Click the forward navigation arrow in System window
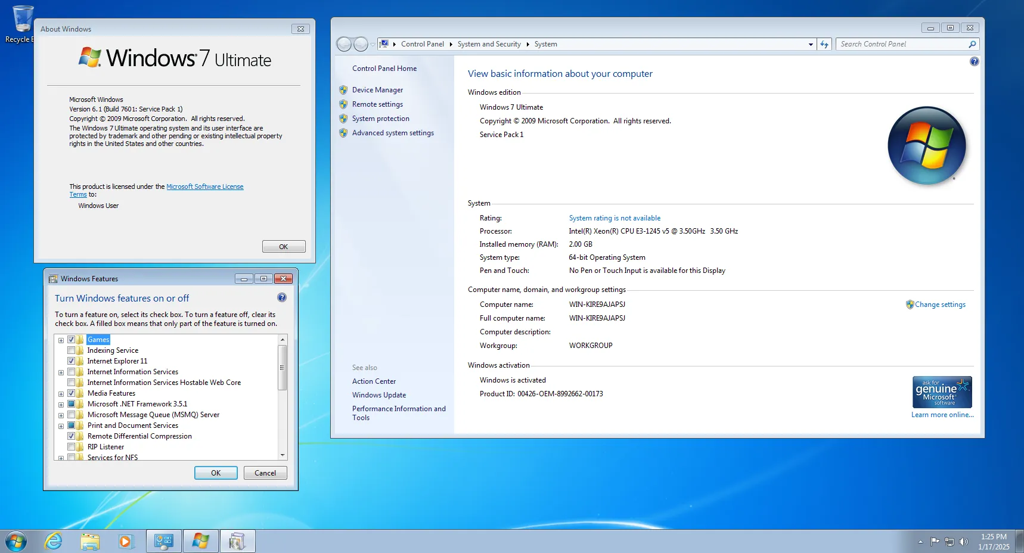This screenshot has height=553, width=1024. click(361, 44)
